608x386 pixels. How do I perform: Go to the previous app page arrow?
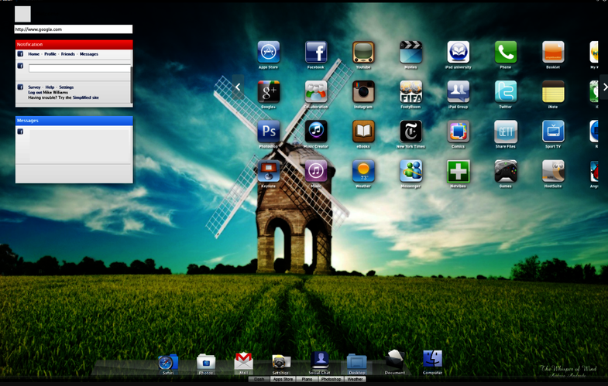[x=238, y=87]
